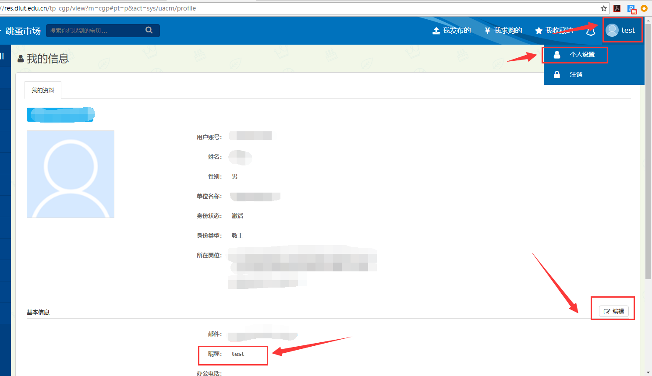The image size is (652, 376).
Task: Open 我收藏的 favorites in the top navigation
Action: click(x=554, y=30)
